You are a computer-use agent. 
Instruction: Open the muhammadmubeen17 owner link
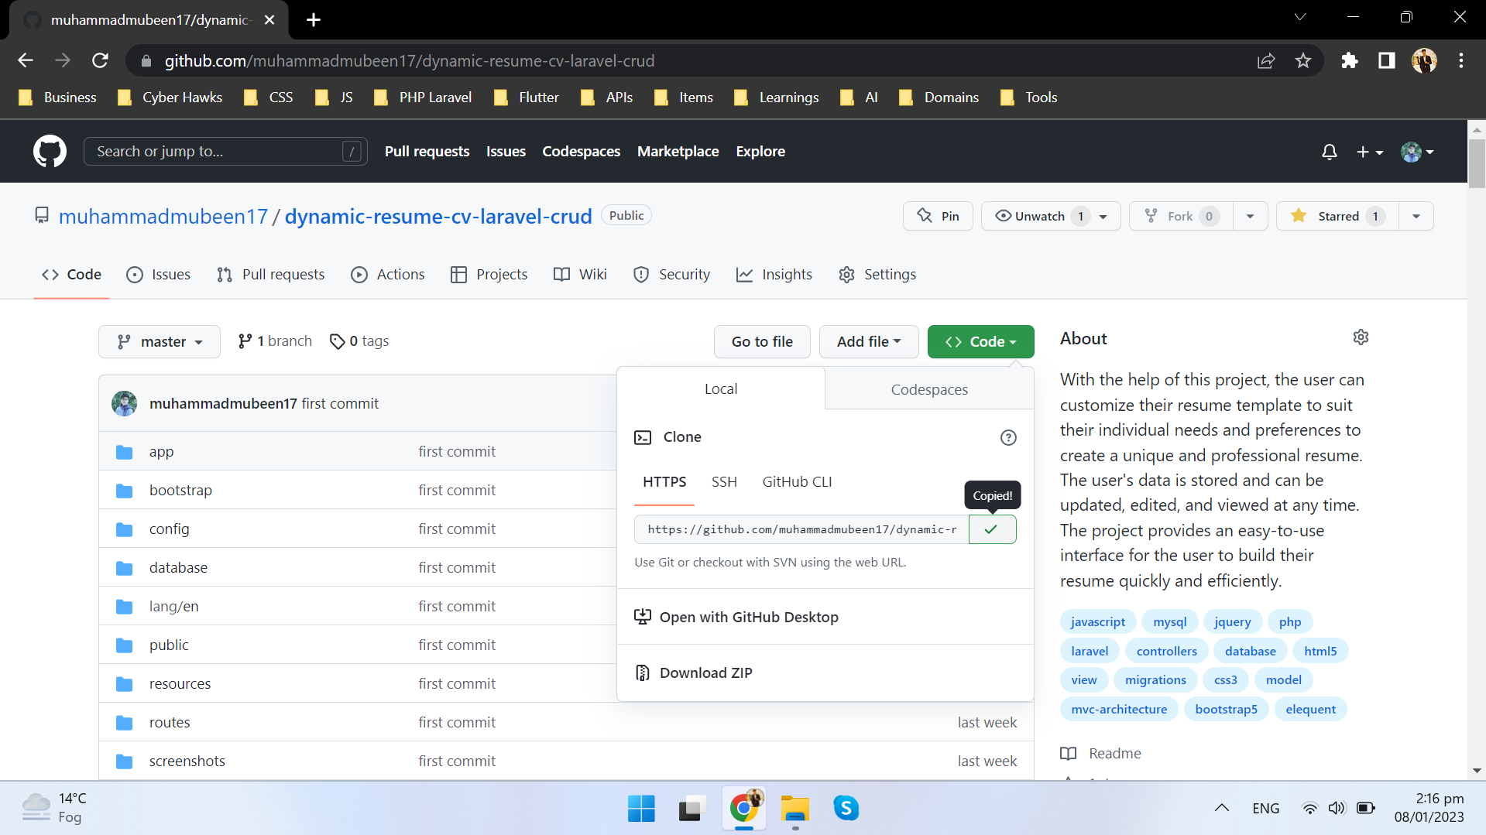pos(163,217)
